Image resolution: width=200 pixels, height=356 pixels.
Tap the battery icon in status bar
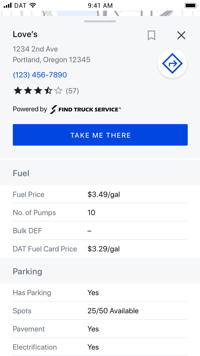[190, 5]
